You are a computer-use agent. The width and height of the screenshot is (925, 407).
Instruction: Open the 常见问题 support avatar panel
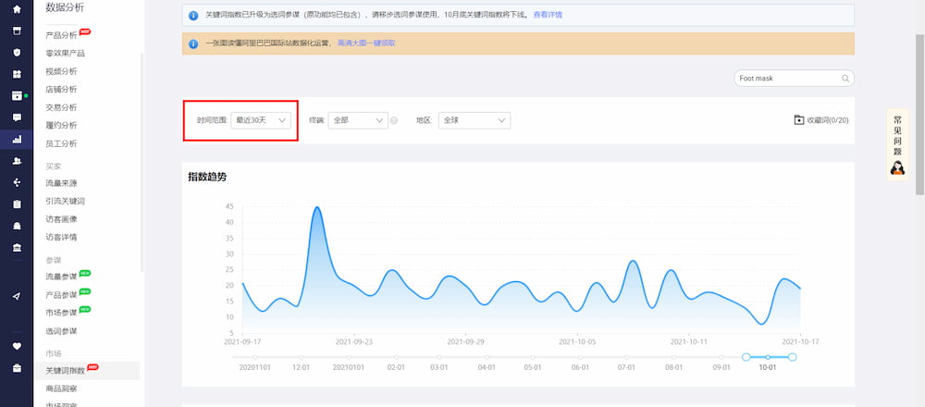pyautogui.click(x=897, y=144)
